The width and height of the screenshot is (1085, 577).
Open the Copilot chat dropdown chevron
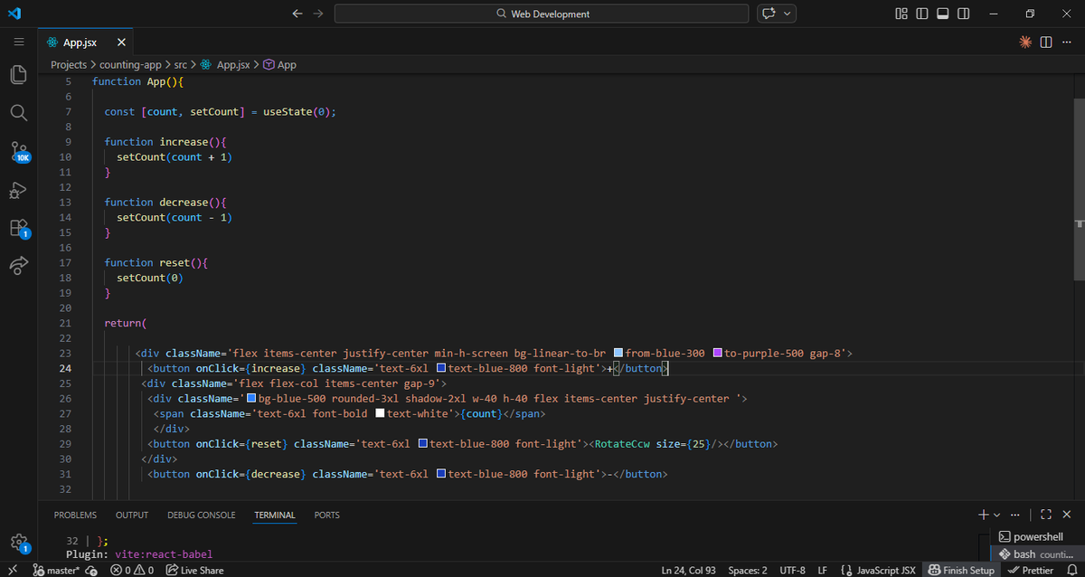click(x=788, y=14)
